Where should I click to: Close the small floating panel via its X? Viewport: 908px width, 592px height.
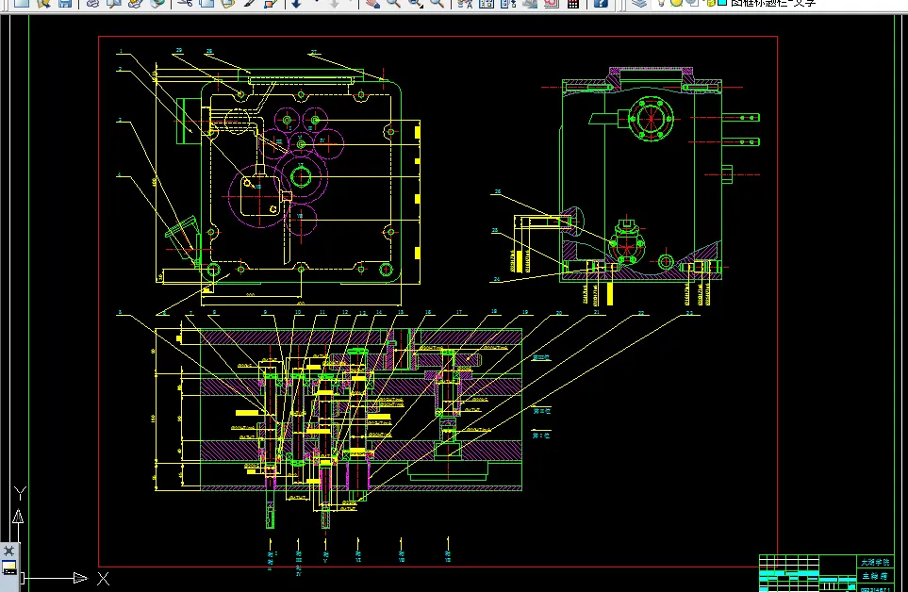point(8,551)
